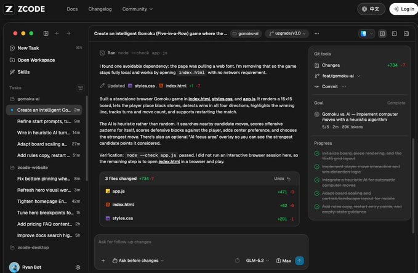Select the Add pricing FAQ content task

[44, 224]
